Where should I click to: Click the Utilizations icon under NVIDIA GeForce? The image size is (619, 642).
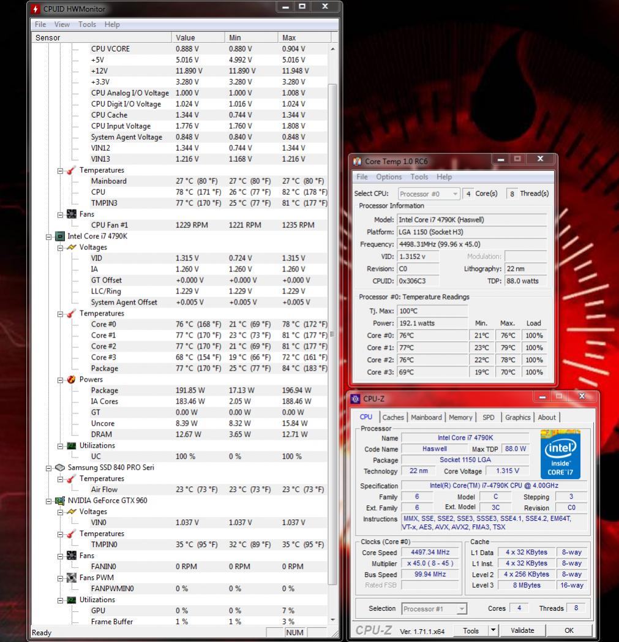[71, 600]
